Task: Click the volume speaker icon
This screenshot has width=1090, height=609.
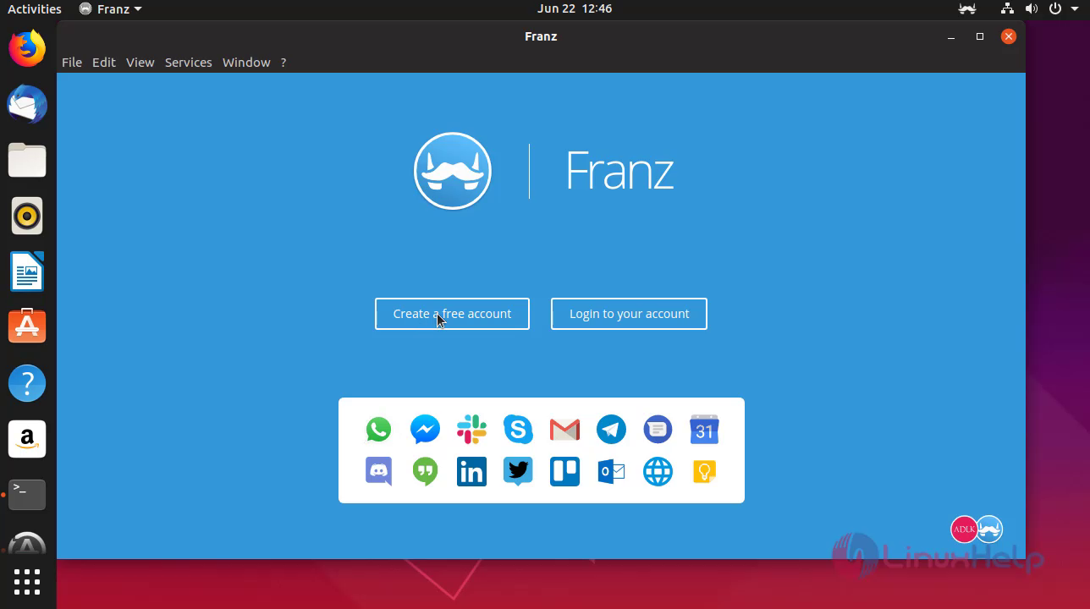Action: click(x=1031, y=9)
